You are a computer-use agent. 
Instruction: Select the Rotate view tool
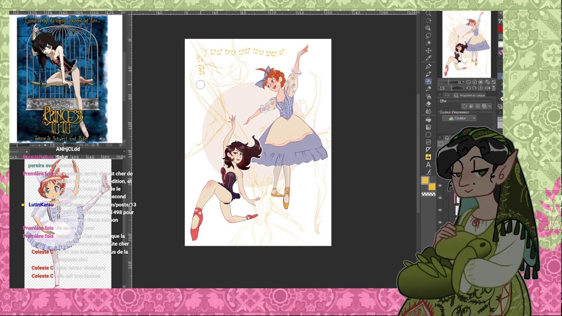429,21
